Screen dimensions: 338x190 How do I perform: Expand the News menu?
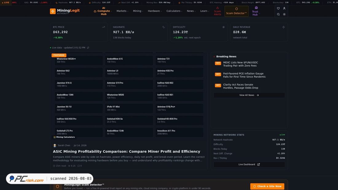click(191, 11)
